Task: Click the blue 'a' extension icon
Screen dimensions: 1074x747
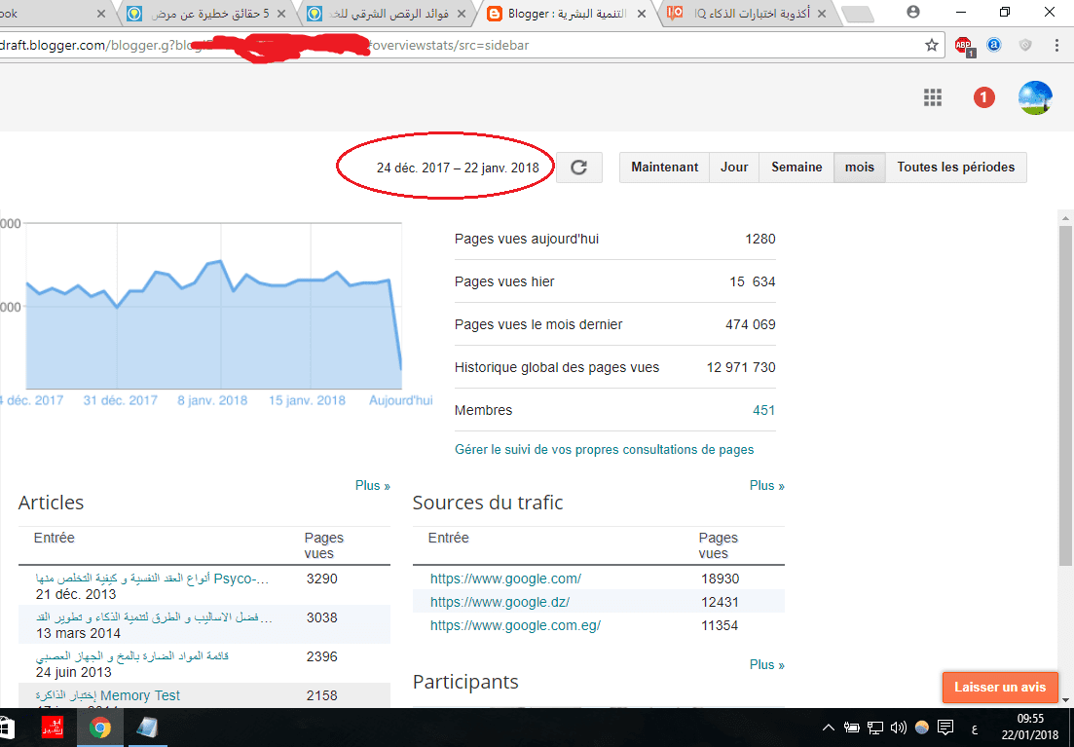Action: 994,45
